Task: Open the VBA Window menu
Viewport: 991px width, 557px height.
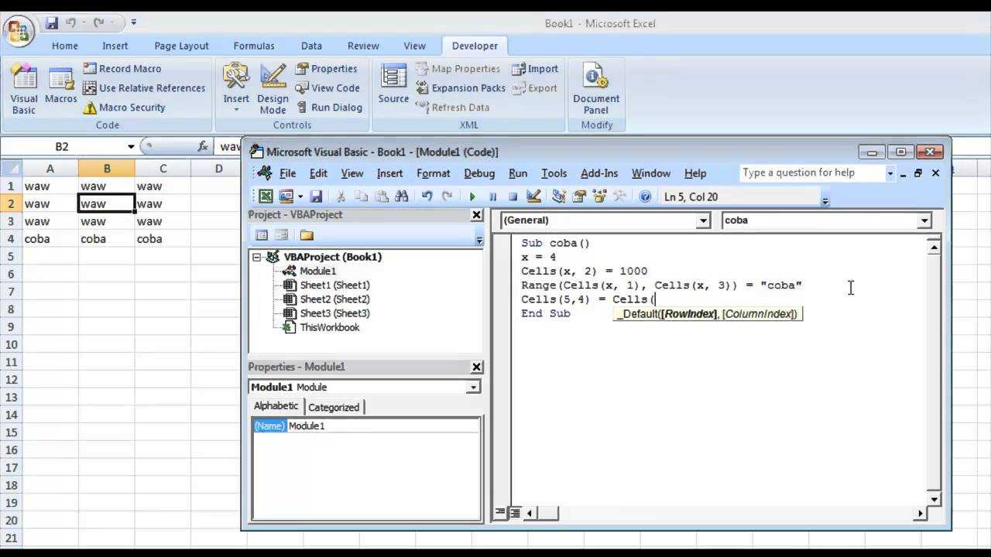Action: click(650, 173)
